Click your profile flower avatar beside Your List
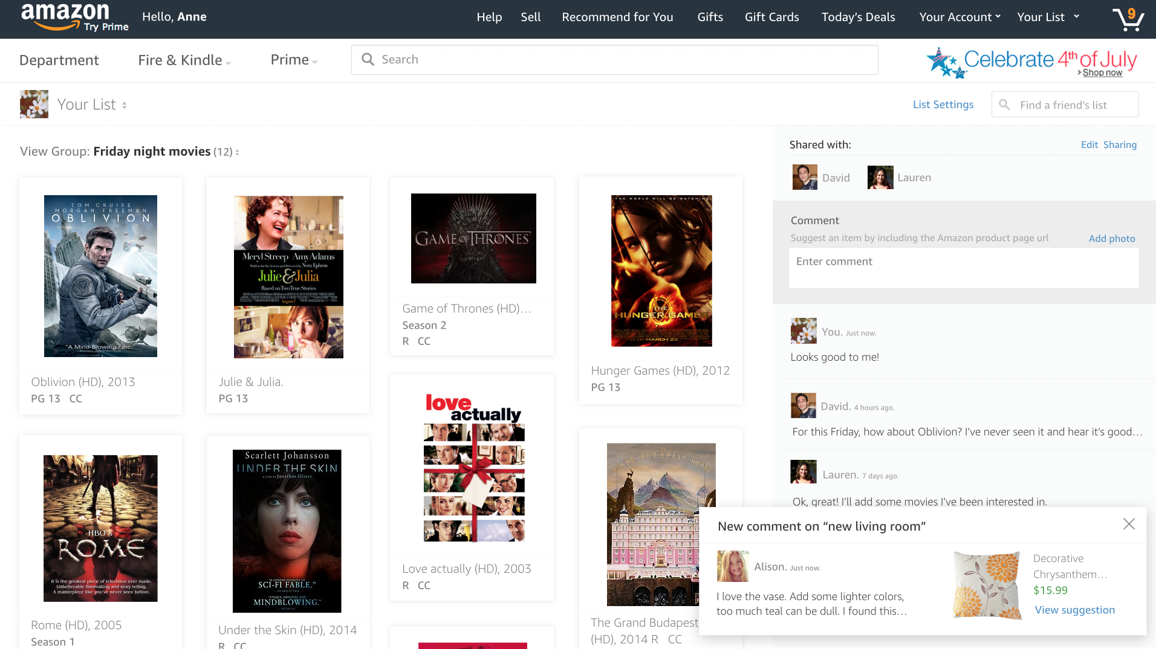The image size is (1156, 649). pos(34,104)
